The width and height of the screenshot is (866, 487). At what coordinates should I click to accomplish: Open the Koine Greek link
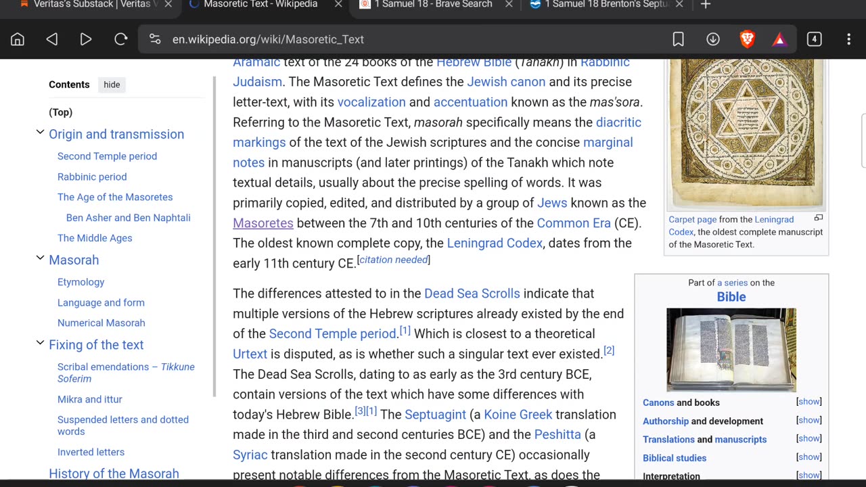[x=518, y=415]
